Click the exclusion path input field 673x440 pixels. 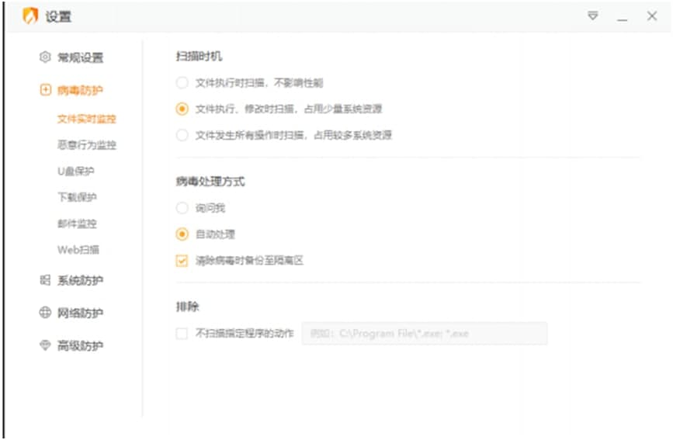425,334
